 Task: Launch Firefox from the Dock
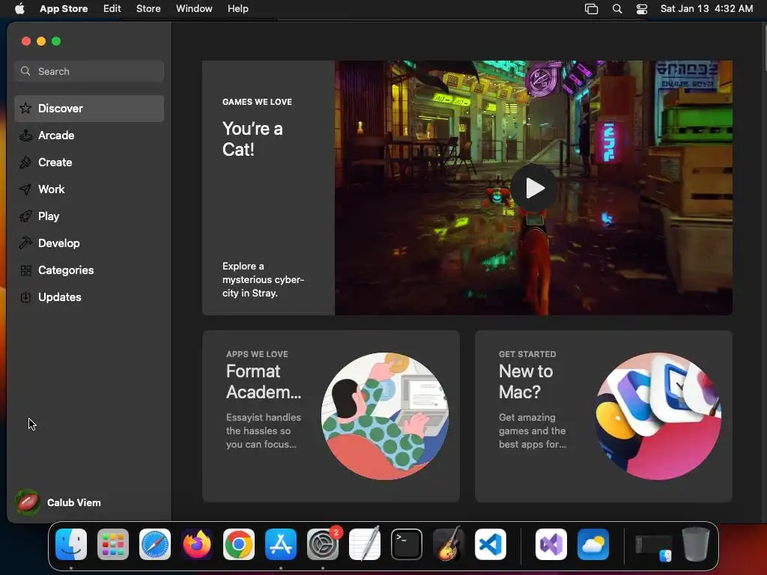pyautogui.click(x=197, y=544)
